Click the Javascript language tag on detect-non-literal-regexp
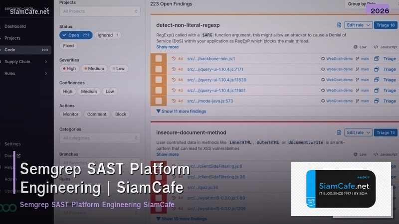The image size is (399, 224). click(385, 47)
